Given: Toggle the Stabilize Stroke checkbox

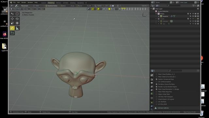Looking at the screenshot, I should point(46,6).
